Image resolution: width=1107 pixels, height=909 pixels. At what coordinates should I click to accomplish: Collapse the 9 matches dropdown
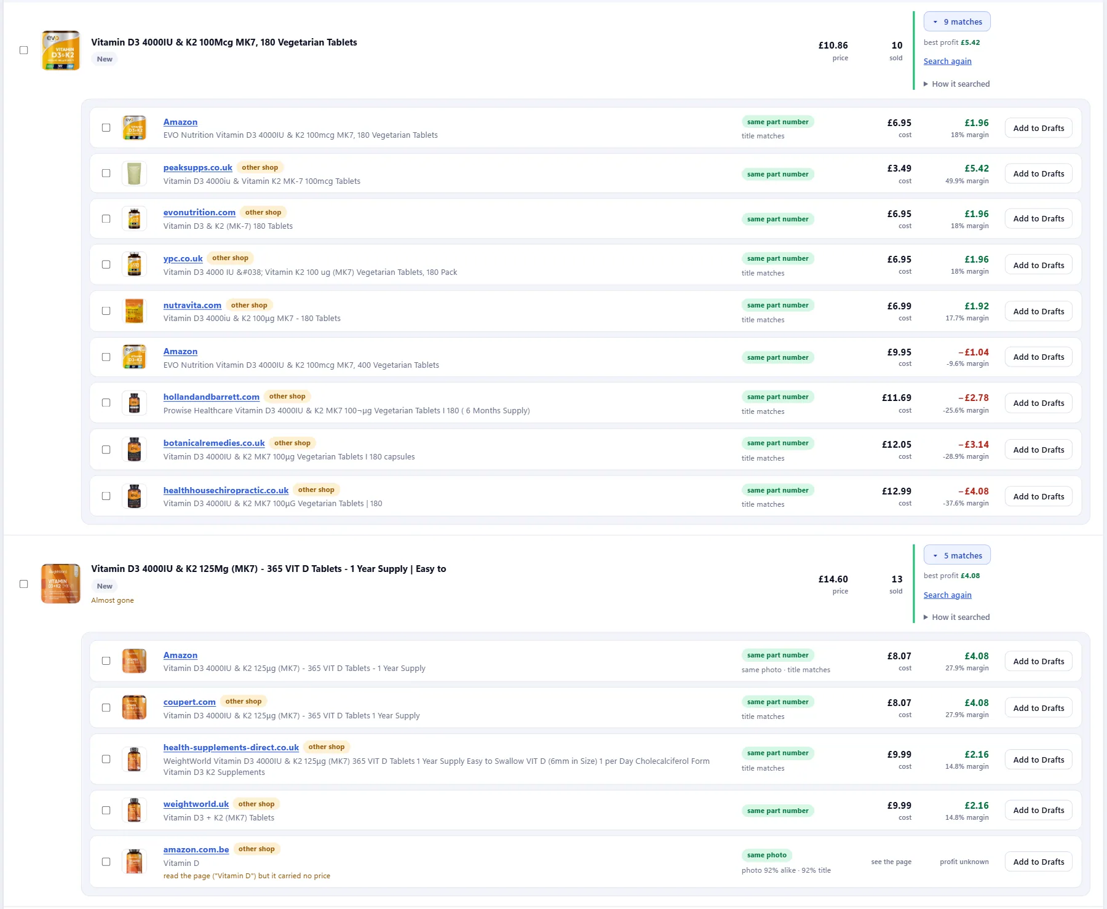pos(957,22)
